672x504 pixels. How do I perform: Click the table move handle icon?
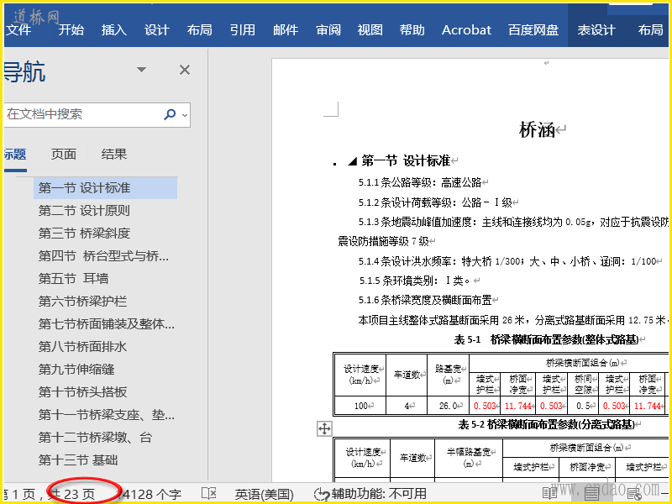pyautogui.click(x=324, y=428)
